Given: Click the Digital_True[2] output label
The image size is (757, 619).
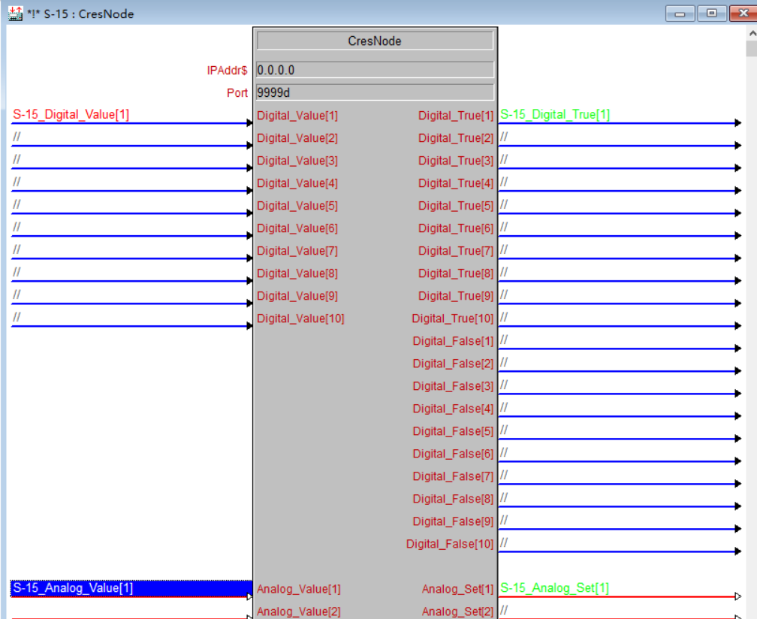Looking at the screenshot, I should click(456, 138).
